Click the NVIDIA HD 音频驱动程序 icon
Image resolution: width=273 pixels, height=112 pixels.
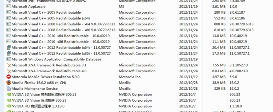coord(9,106)
